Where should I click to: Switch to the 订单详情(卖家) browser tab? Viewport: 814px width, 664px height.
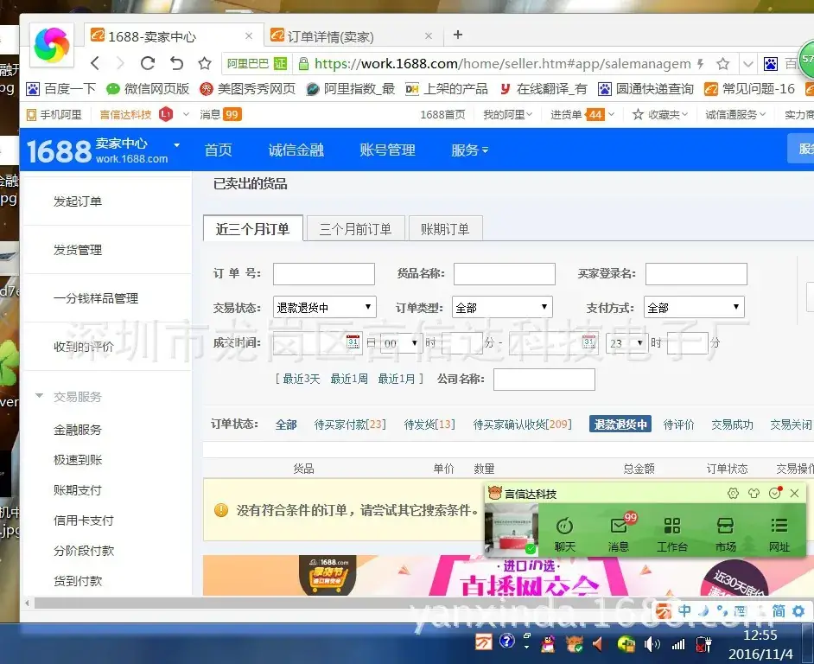[x=353, y=36]
